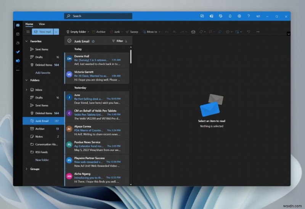The image size is (305, 209).
Task: Click the New mail button
Action: pos(43,32)
